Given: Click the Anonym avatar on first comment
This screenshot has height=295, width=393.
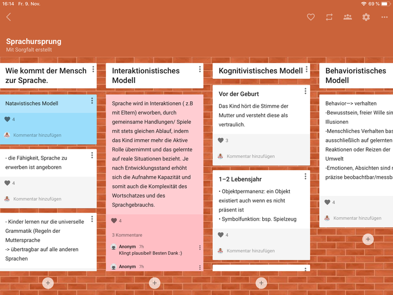Looking at the screenshot, I should coord(114,247).
